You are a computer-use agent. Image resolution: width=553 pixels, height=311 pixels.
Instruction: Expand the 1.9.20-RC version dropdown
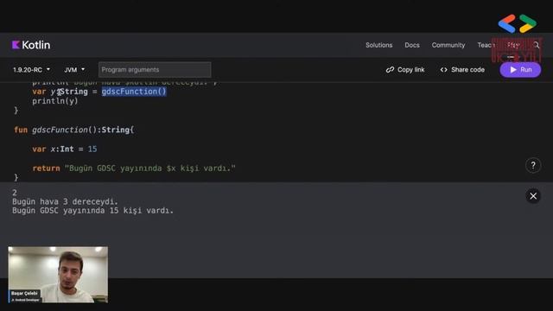31,70
